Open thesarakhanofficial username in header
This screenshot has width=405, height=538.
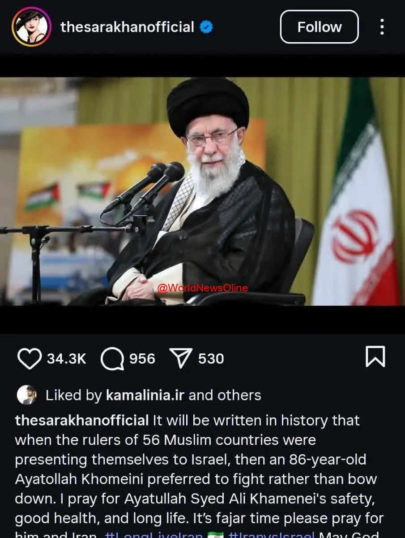pyautogui.click(x=127, y=27)
